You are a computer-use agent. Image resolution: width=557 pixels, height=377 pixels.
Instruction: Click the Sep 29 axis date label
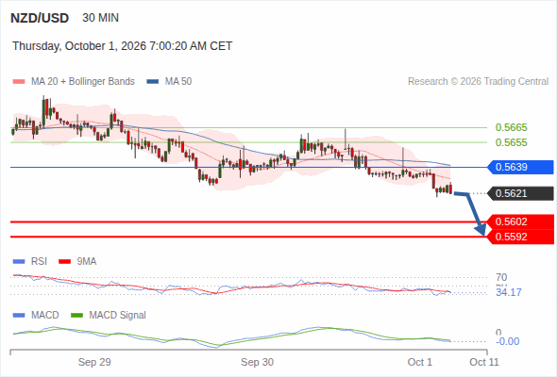tap(94, 362)
